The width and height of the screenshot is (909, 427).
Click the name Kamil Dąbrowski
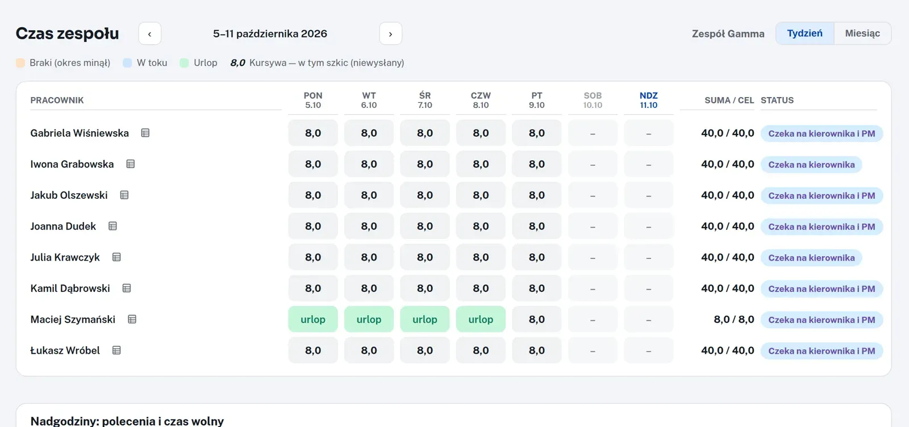point(70,288)
